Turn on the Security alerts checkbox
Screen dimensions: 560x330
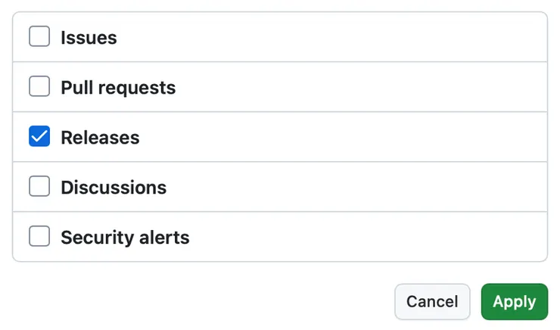[39, 236]
